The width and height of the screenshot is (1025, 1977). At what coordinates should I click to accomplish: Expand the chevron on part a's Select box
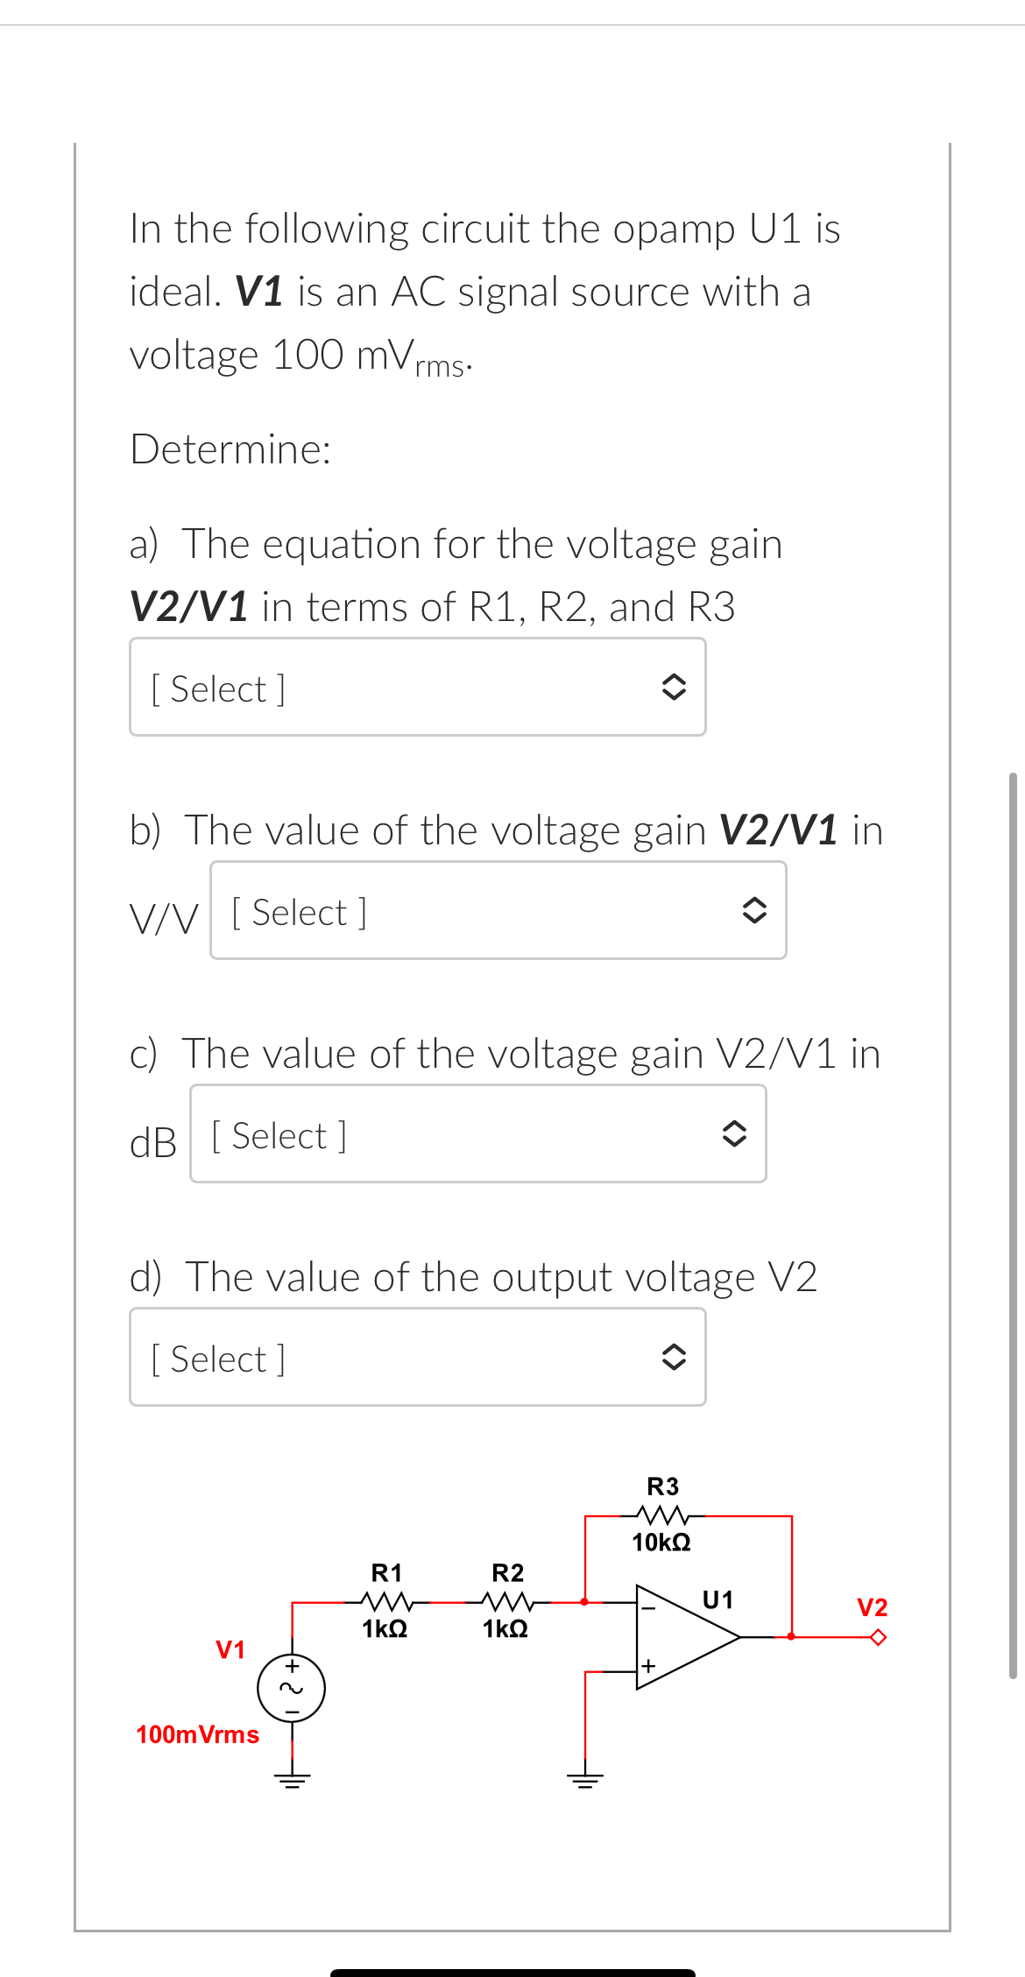click(x=675, y=688)
